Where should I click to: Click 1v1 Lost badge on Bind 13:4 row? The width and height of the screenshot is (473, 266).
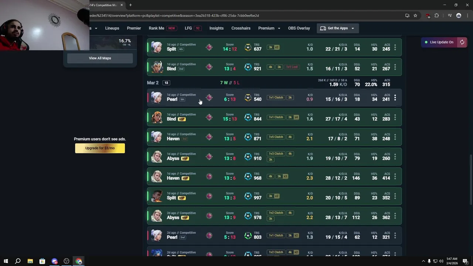(x=292, y=67)
